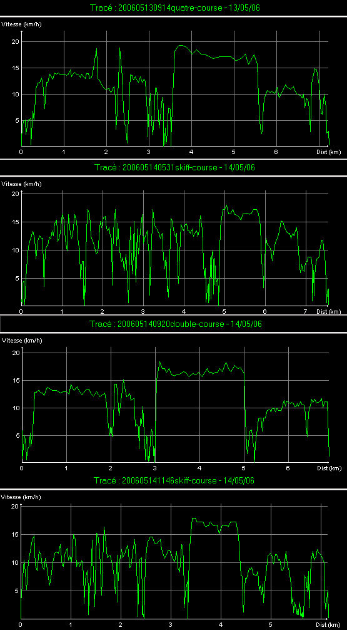Click the 10 km/h tick on double-course chart
347x630 pixels.
click(16, 408)
